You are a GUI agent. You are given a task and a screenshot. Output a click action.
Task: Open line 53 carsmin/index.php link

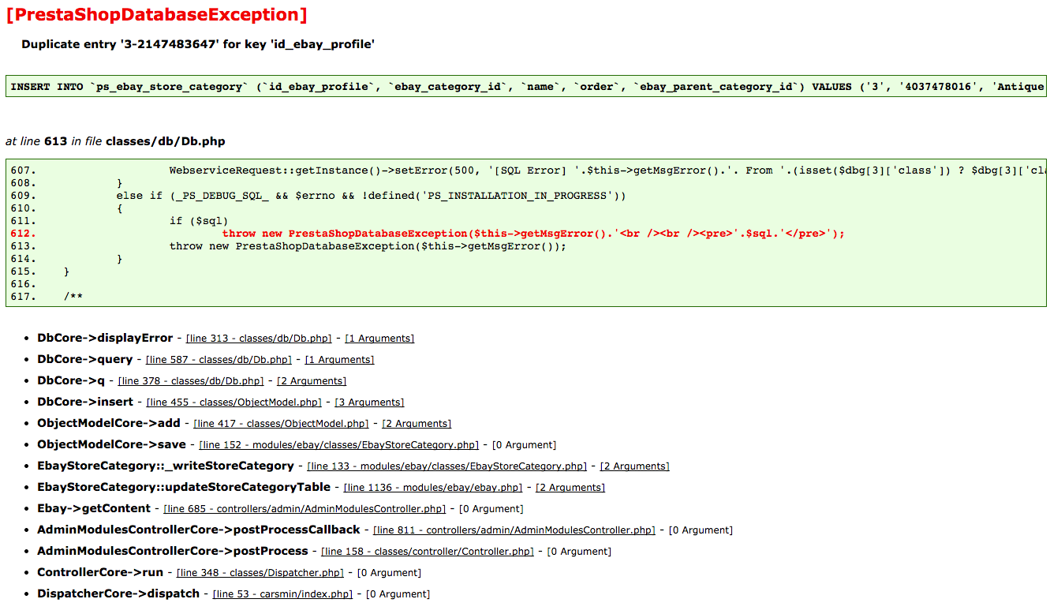tap(283, 594)
